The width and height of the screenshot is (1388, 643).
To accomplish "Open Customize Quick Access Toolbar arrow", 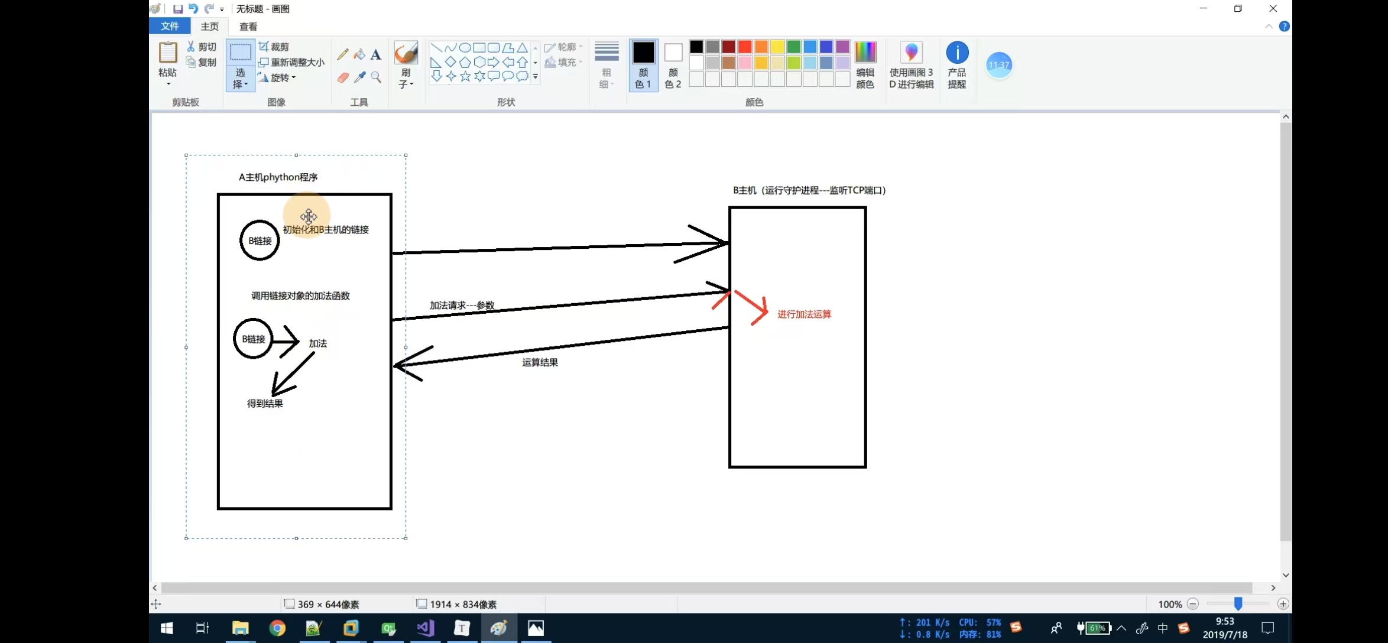I will pyautogui.click(x=222, y=9).
